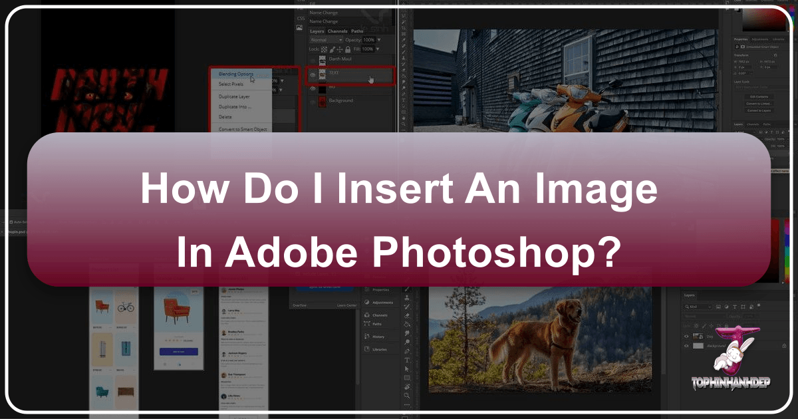798x419 pixels.
Task: Select the Background layer thumbnail
Action: click(x=322, y=100)
